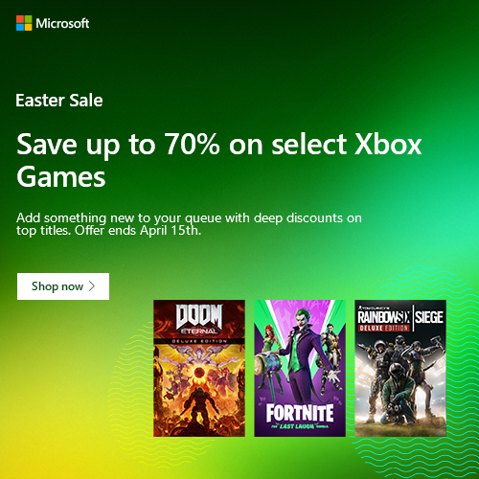Click the red Deluxe Edition label on Siege
The height and width of the screenshot is (479, 479).
(x=384, y=328)
